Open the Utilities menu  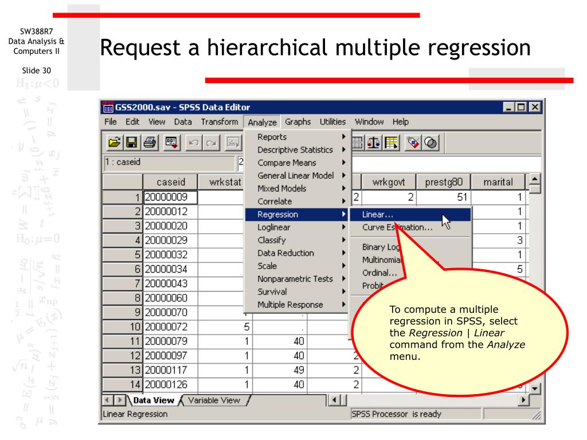pos(332,122)
